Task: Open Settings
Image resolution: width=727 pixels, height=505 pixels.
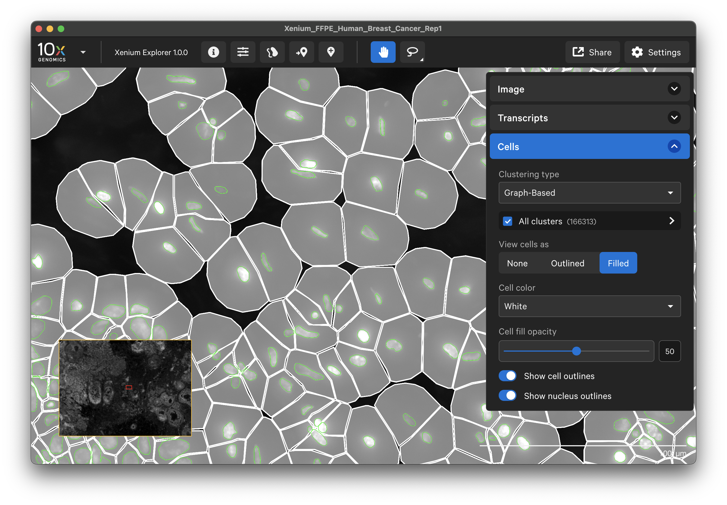Action: [x=656, y=52]
